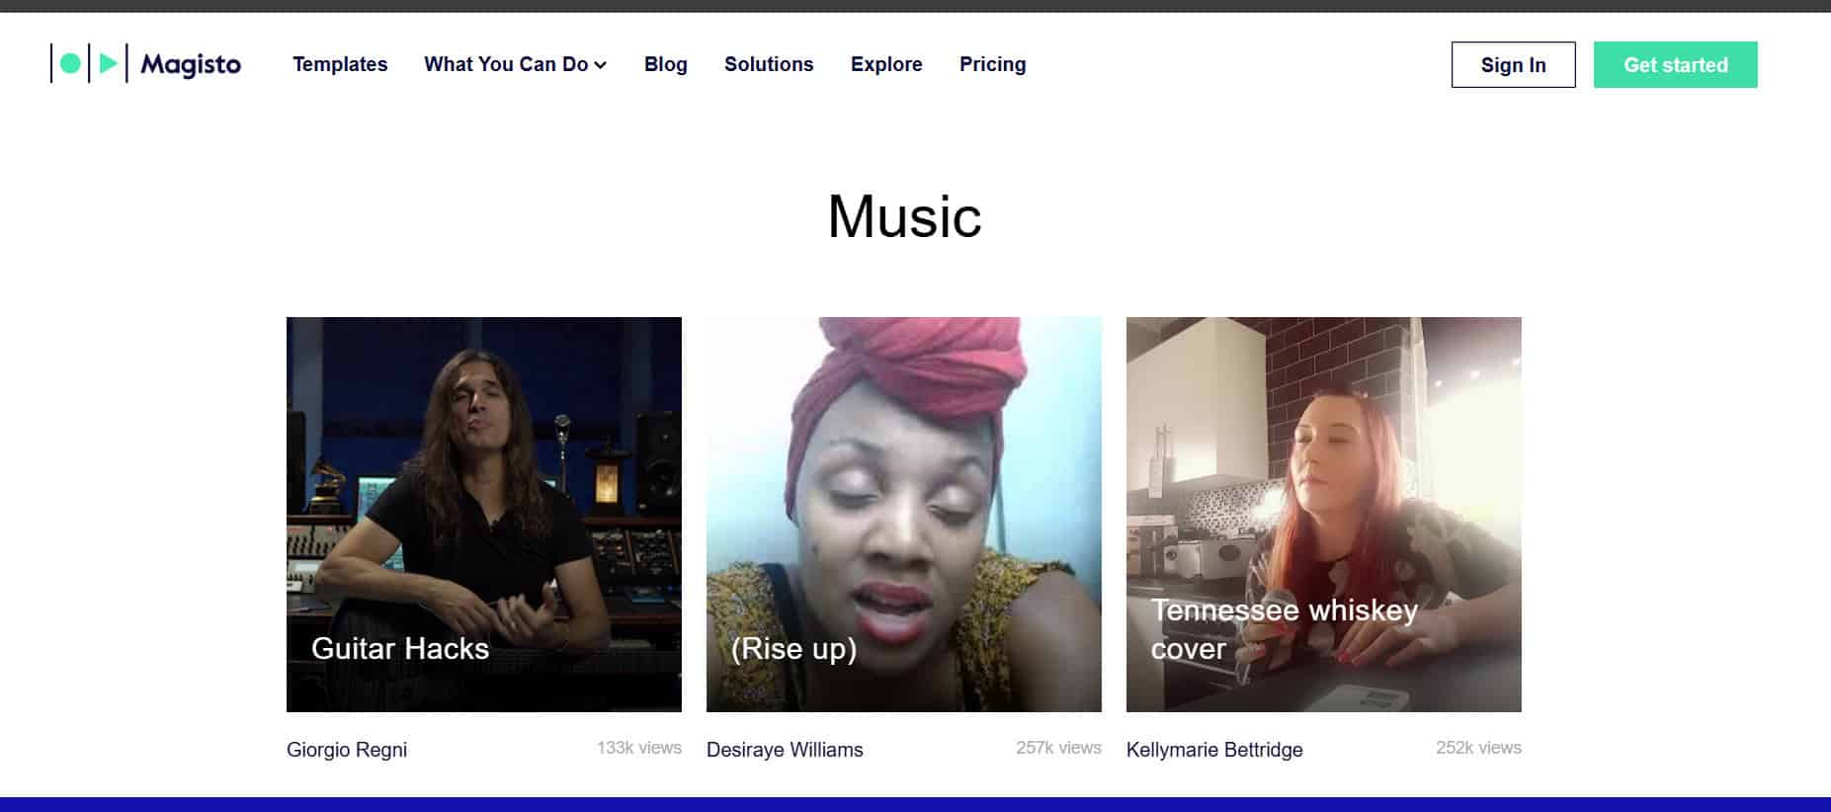Viewport: 1831px width, 812px height.
Task: Open the Templates menu item
Action: tap(340, 64)
